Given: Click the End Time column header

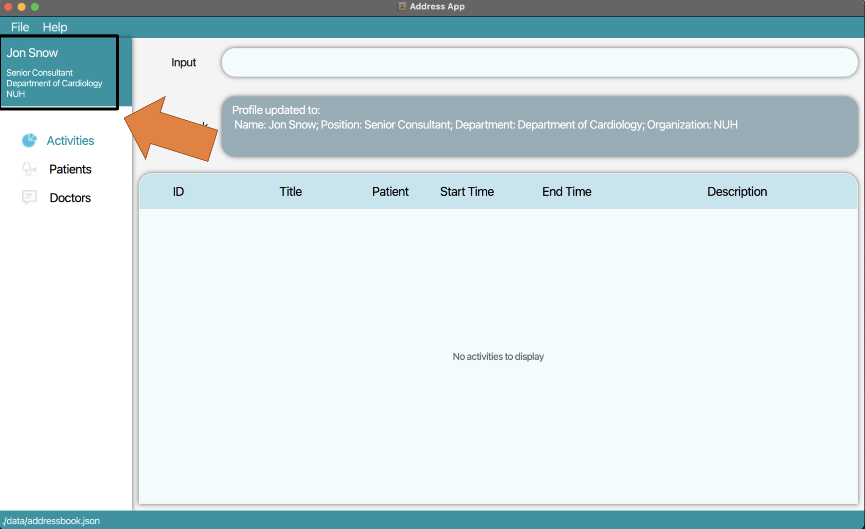Looking at the screenshot, I should [x=566, y=191].
